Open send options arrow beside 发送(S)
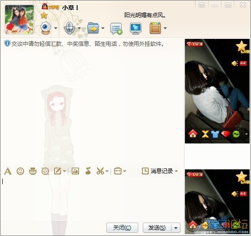 point(176,228)
